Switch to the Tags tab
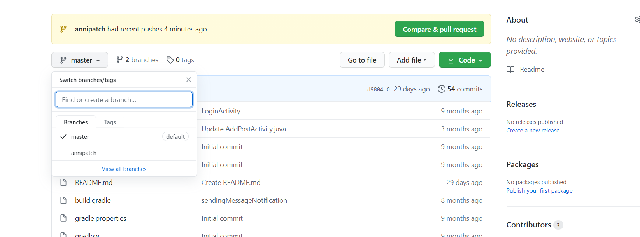This screenshot has height=237, width=640. (110, 122)
